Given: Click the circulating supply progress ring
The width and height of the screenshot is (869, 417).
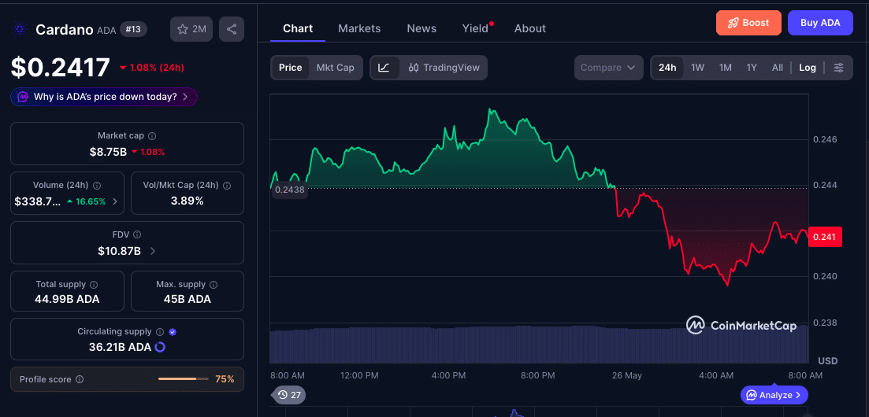Looking at the screenshot, I should [160, 347].
